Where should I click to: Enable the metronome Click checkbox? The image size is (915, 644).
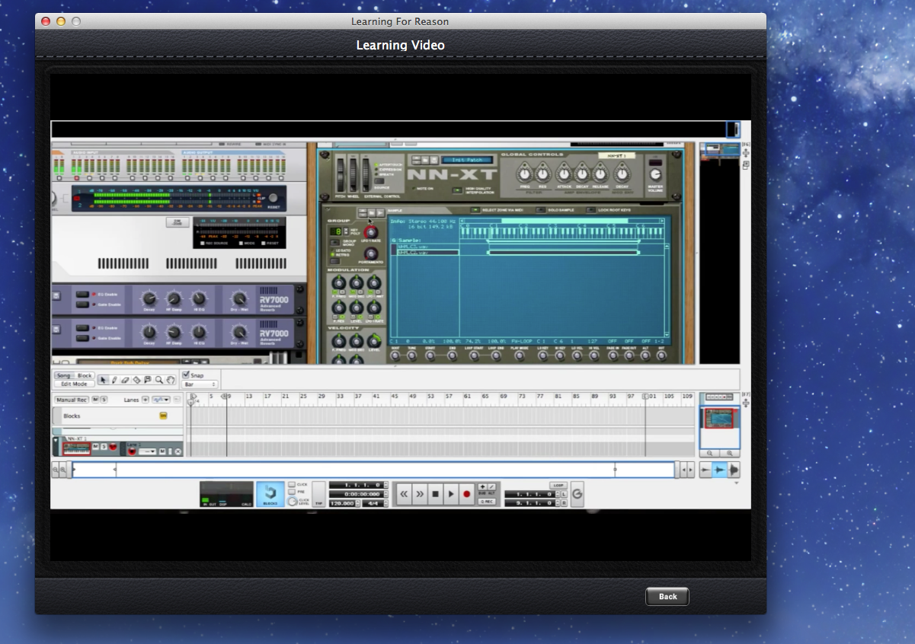coord(292,484)
